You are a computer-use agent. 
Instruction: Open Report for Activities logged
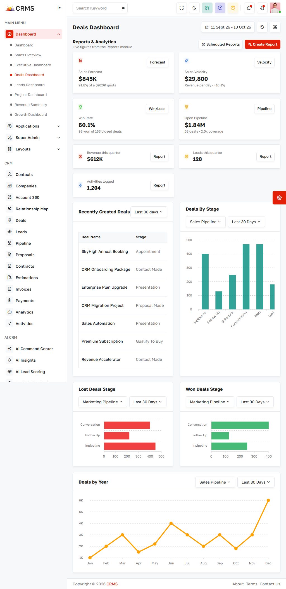tap(159, 185)
